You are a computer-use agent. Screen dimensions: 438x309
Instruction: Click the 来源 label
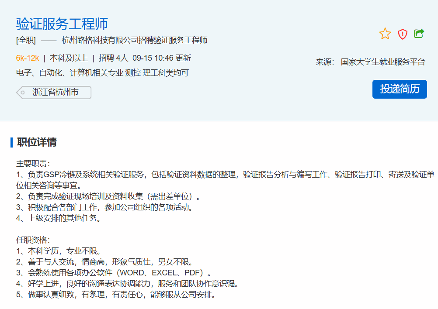(325, 62)
